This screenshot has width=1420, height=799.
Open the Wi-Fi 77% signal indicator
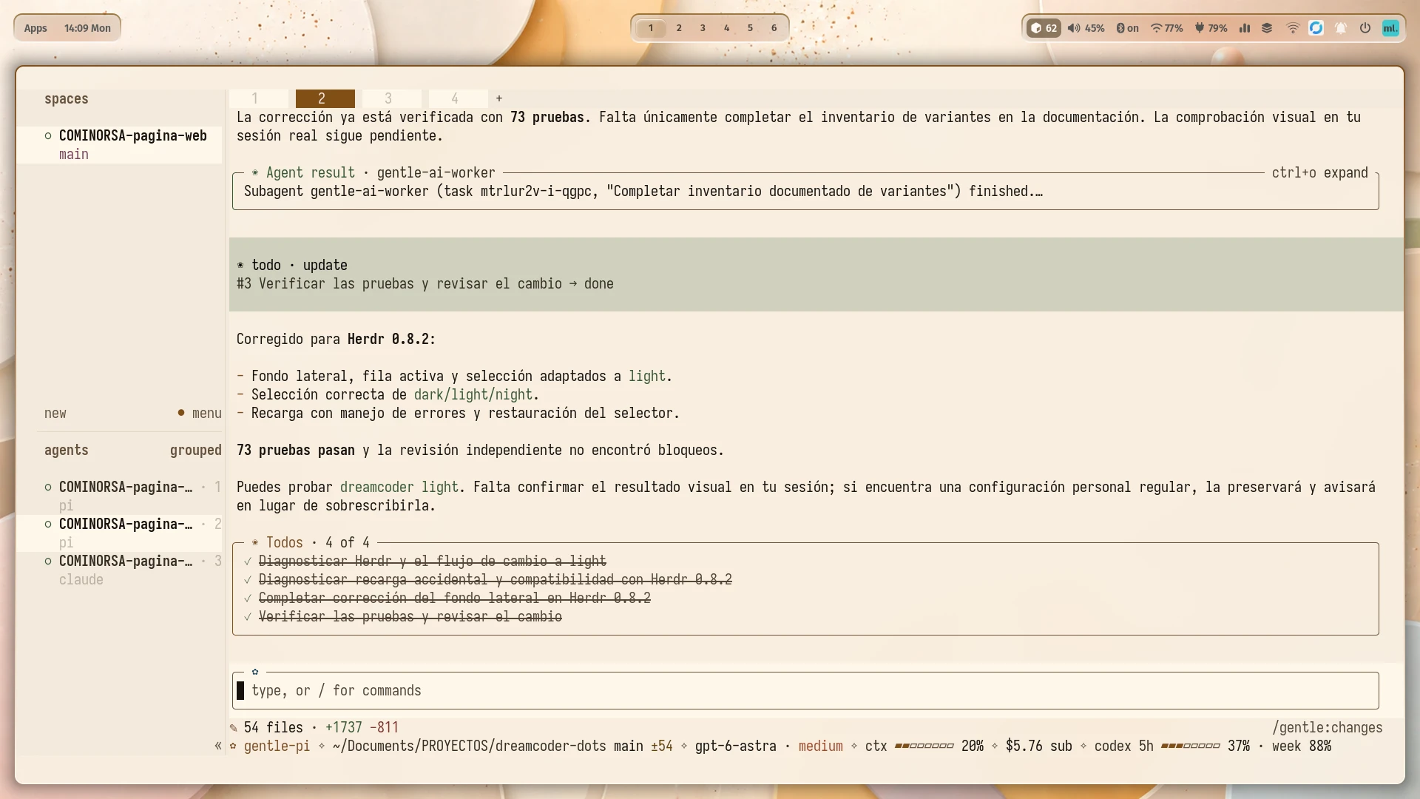1166,28
